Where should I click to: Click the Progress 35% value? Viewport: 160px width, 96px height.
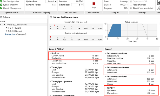125,8
